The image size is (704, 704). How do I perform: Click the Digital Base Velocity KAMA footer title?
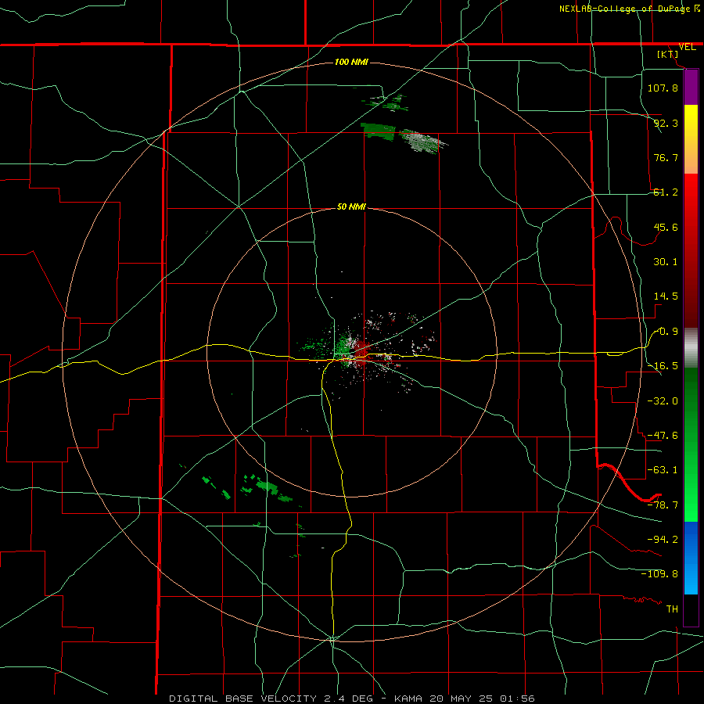(x=351, y=699)
